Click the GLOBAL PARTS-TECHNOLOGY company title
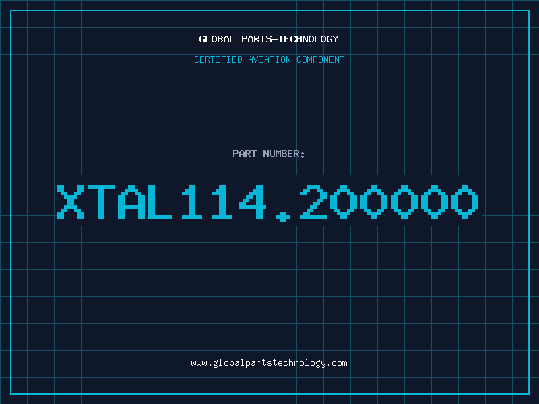This screenshot has width=539, height=404. pyautogui.click(x=269, y=39)
